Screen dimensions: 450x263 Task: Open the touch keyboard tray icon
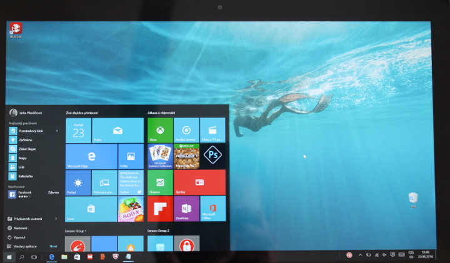[401, 255]
